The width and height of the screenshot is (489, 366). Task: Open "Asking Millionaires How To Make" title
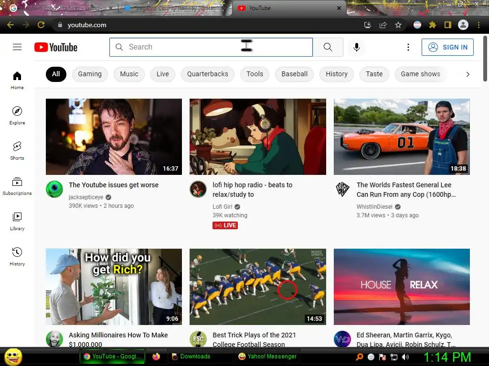[x=118, y=339]
